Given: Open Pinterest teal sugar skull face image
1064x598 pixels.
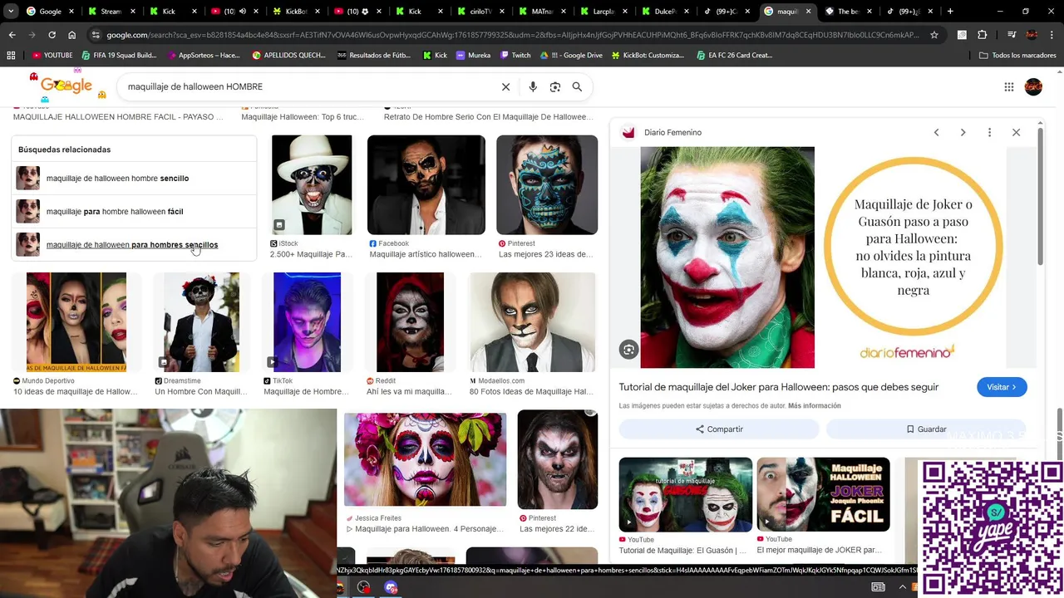Looking at the screenshot, I should click(547, 185).
